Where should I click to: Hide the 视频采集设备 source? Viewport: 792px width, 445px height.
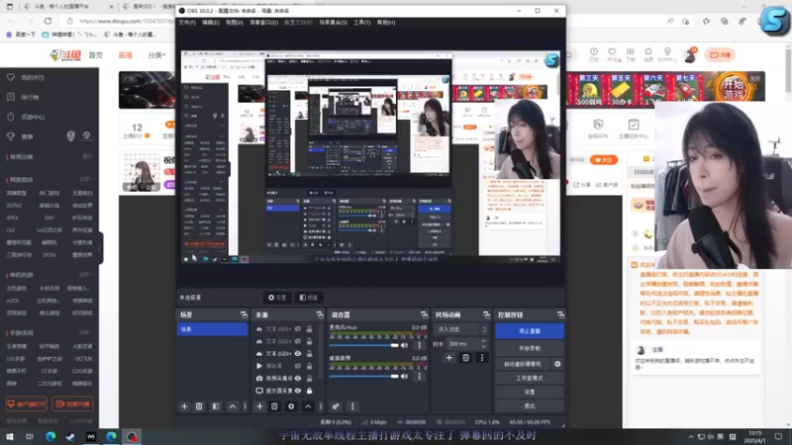point(298,379)
